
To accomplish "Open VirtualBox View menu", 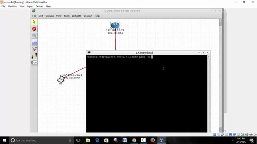I will click(22, 6).
